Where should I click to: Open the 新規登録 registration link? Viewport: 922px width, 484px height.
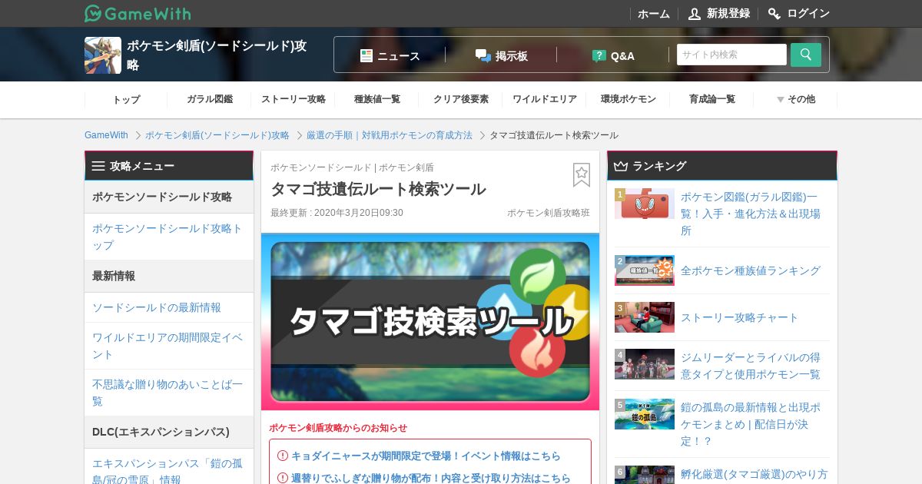[x=728, y=14]
